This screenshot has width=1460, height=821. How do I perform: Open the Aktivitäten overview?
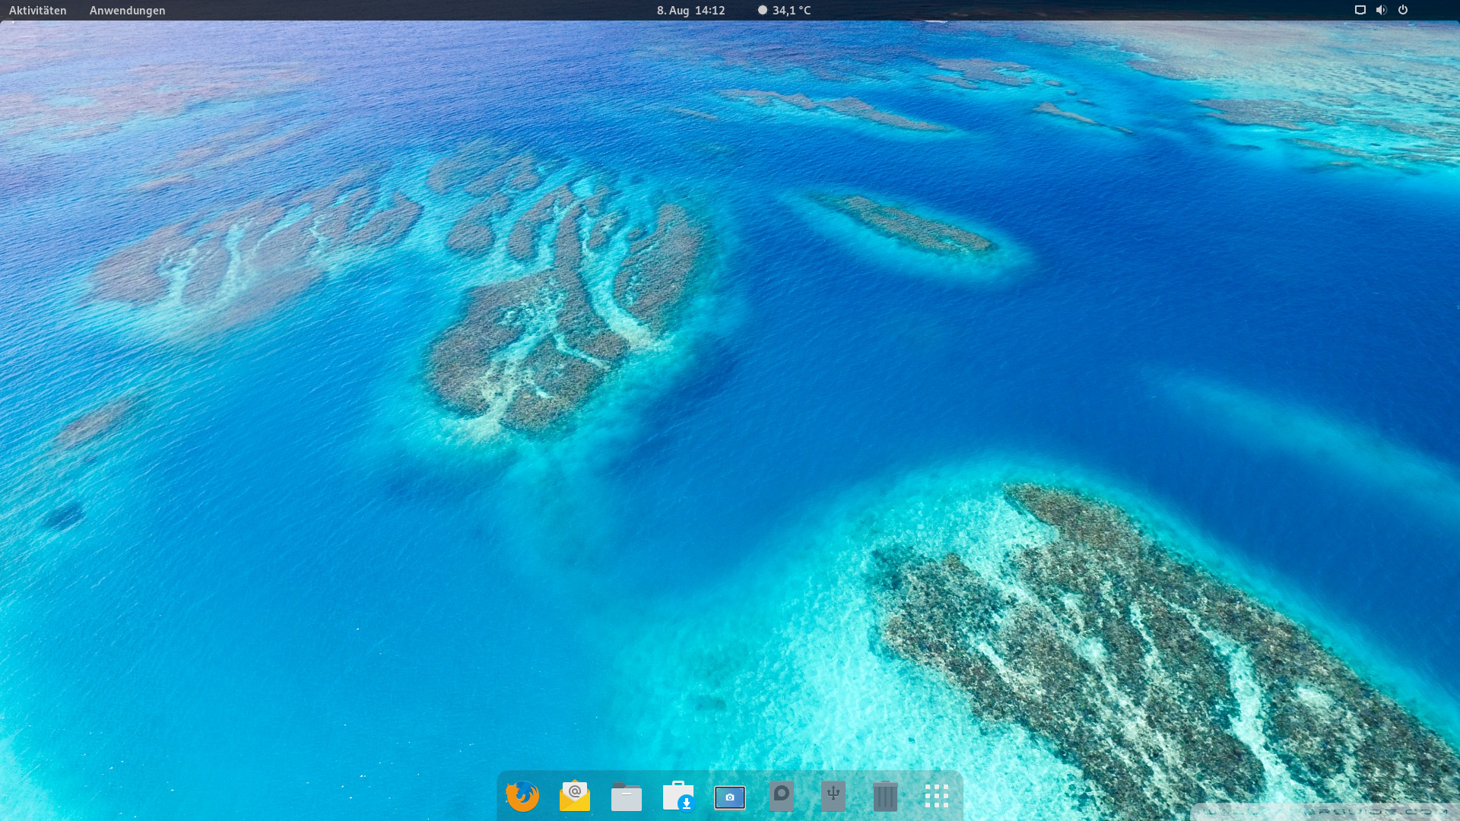coord(38,11)
